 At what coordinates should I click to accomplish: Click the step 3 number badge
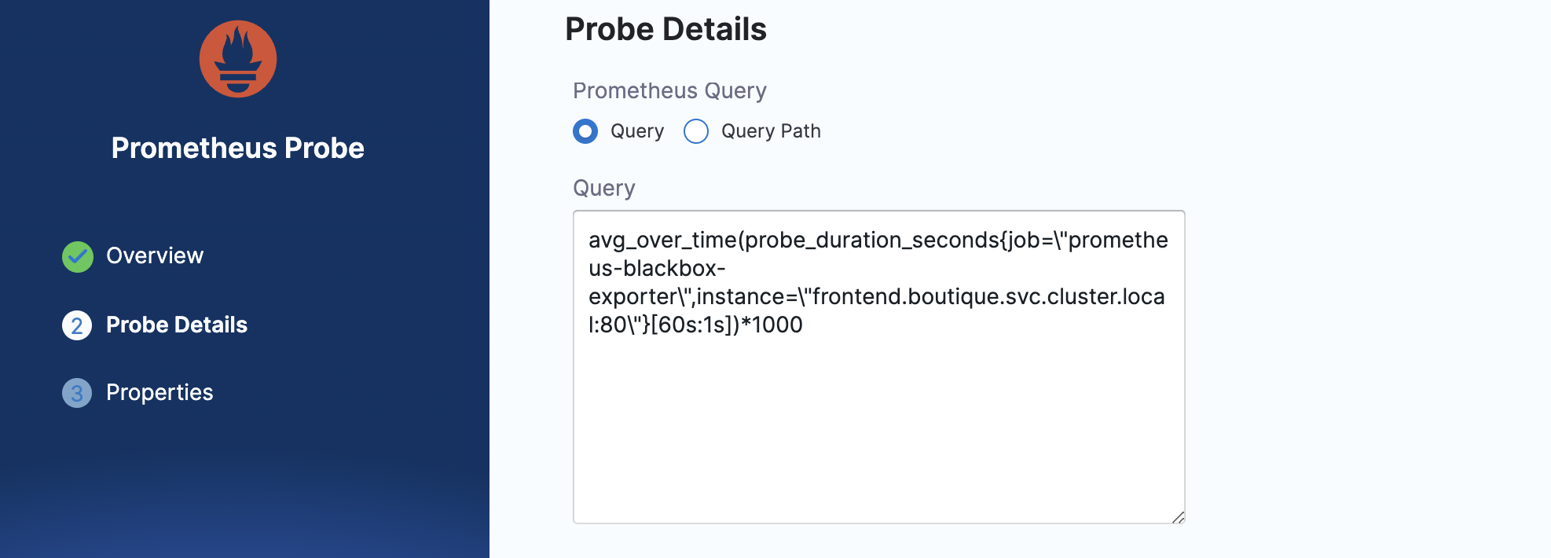tap(77, 393)
